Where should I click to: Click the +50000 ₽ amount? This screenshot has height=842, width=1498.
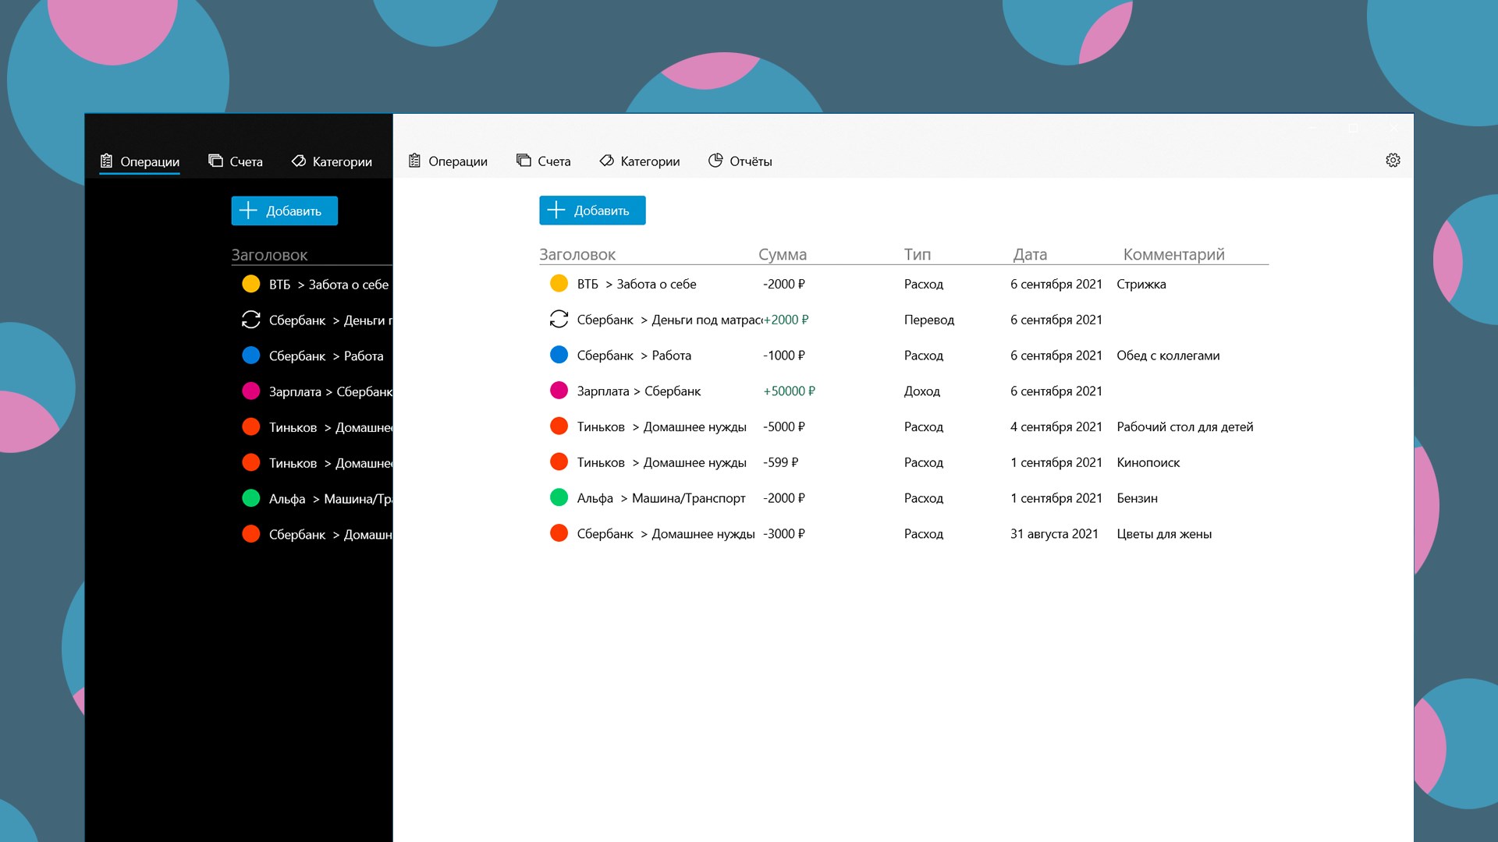point(789,391)
